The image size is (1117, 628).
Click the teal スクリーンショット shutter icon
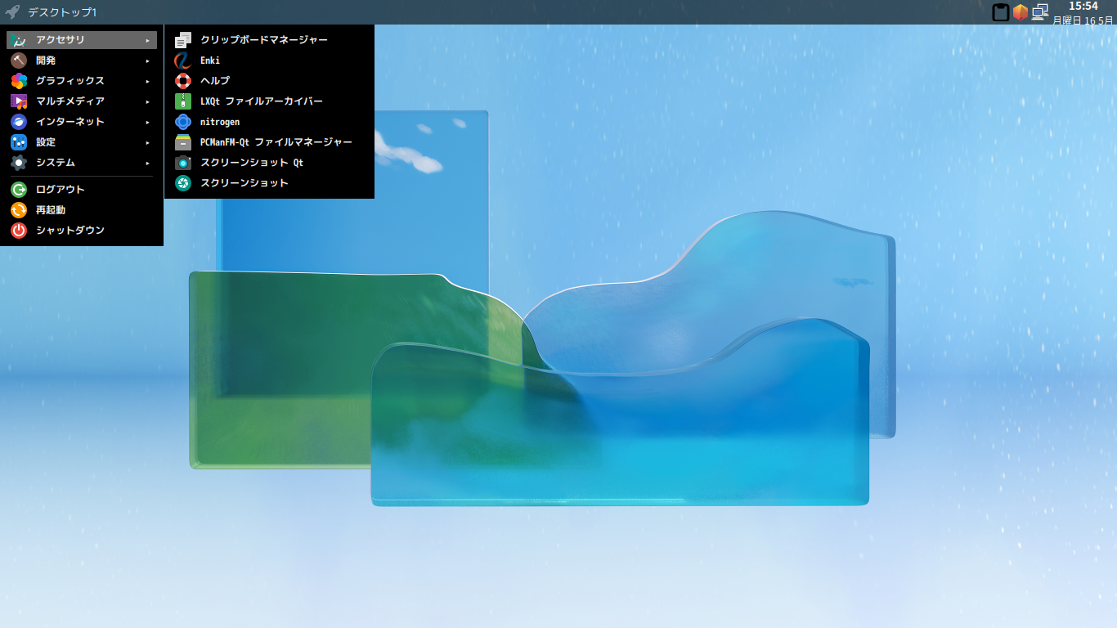[x=183, y=183]
